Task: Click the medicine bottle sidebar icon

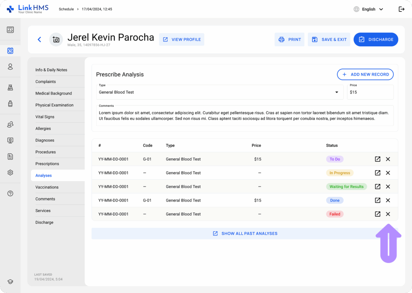Action: [10, 103]
